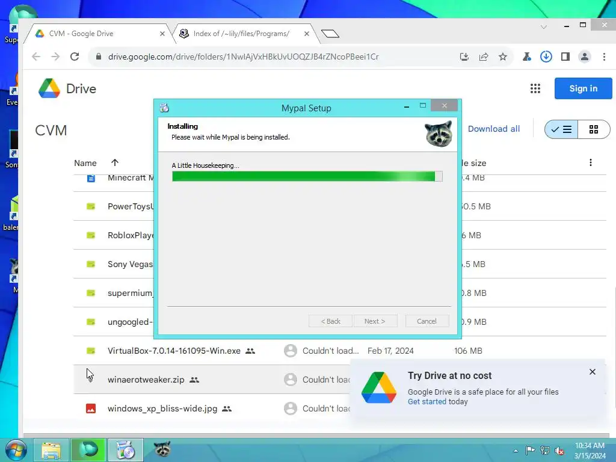Click the Mypal raccoon logo in installer

(439, 134)
